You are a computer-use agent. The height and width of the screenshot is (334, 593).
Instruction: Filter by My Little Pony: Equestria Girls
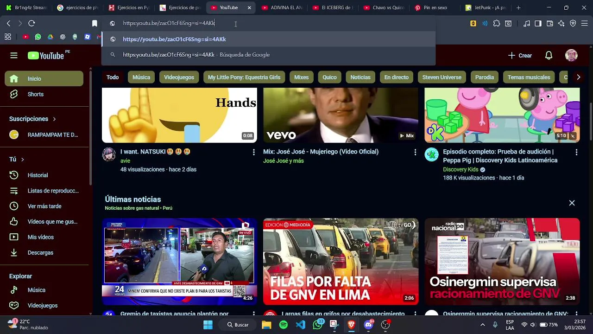(244, 77)
